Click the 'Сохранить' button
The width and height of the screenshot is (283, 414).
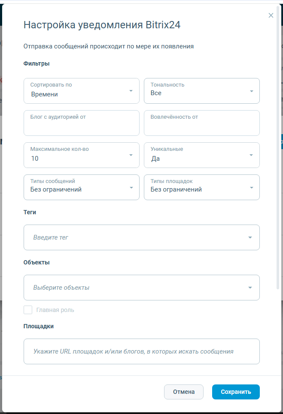tap(236, 392)
